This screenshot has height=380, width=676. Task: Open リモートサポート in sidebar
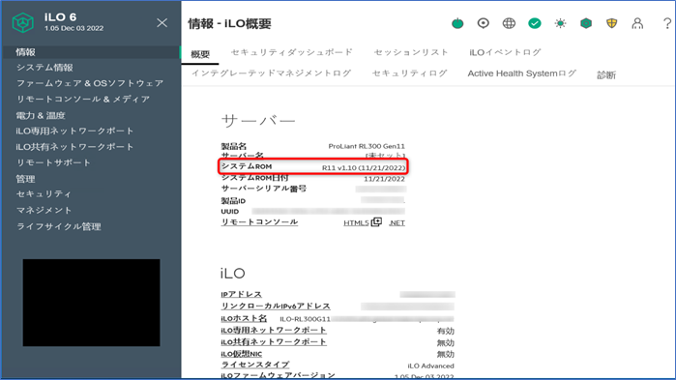click(53, 162)
